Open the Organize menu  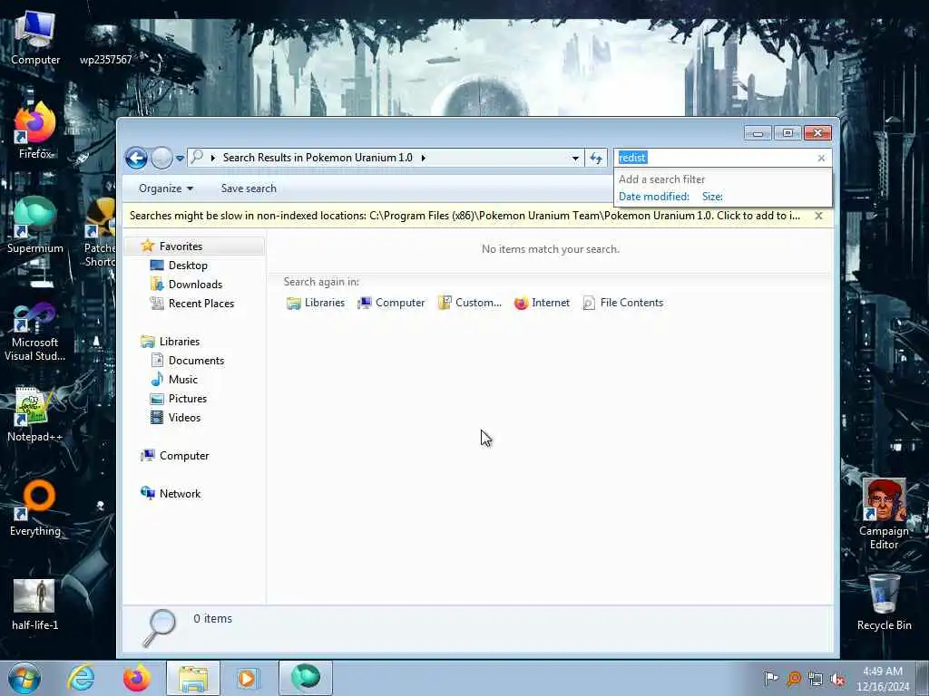(x=166, y=188)
